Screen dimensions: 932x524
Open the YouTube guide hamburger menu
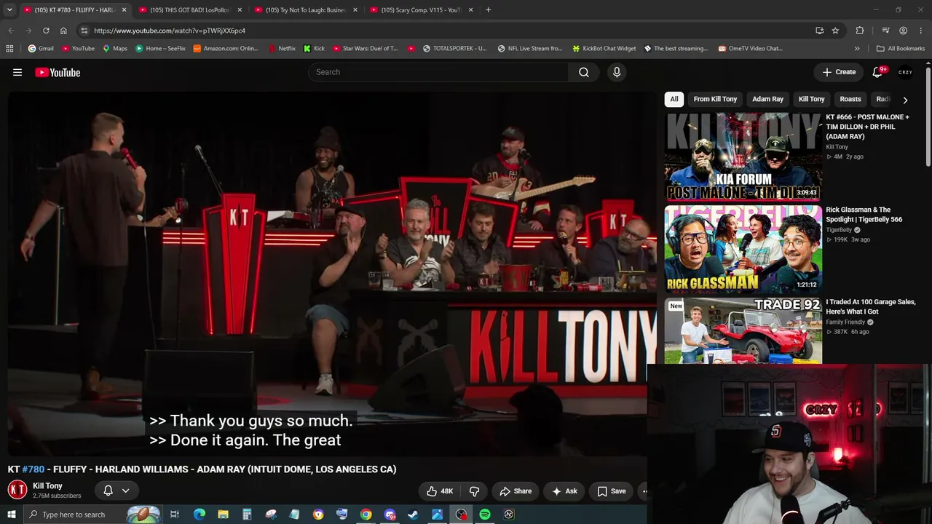[17, 72]
